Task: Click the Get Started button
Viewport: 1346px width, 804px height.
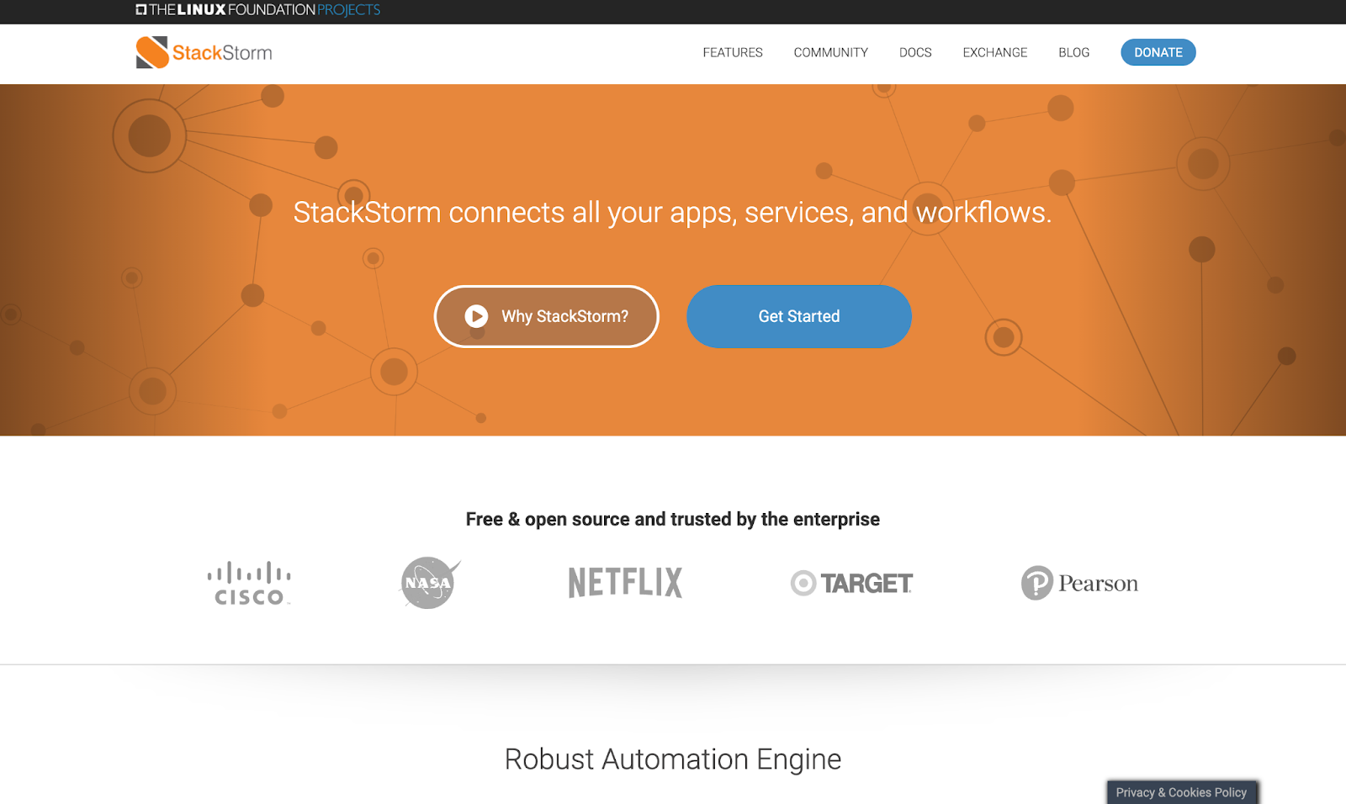Action: (798, 316)
